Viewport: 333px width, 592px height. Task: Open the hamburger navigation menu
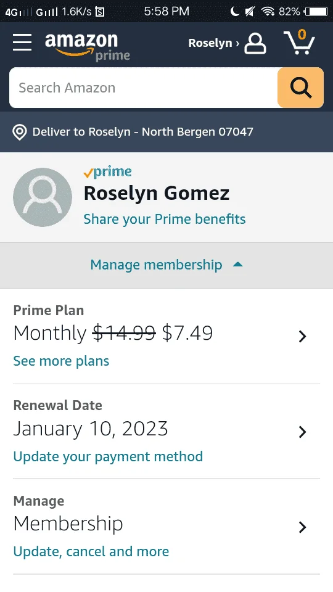click(x=22, y=43)
